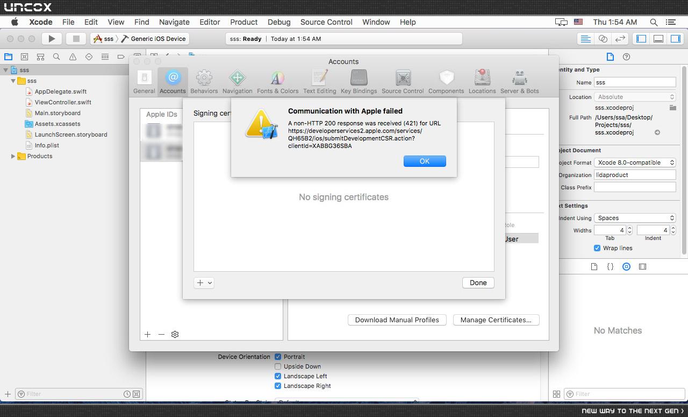This screenshot has width=688, height=417.
Task: Open the Navigation preferences pane
Action: [x=237, y=82]
